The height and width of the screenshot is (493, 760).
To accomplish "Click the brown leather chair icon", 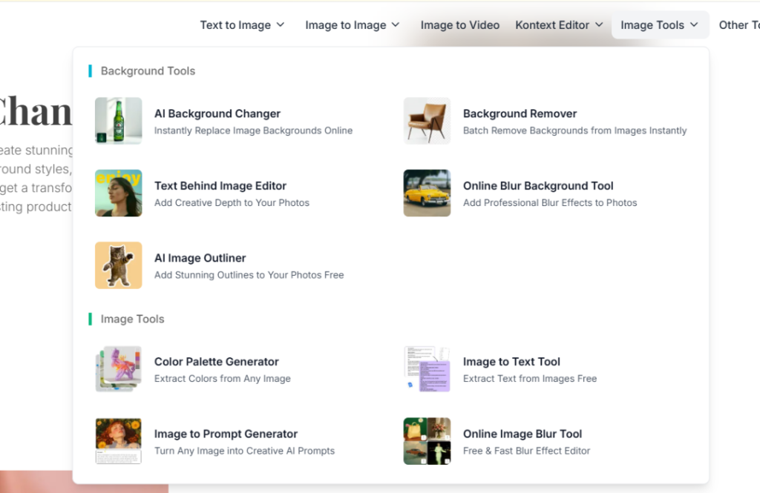I will (x=427, y=121).
